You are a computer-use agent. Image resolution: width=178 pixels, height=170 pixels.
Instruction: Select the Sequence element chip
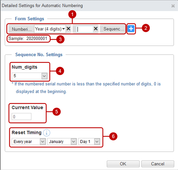tap(113, 29)
